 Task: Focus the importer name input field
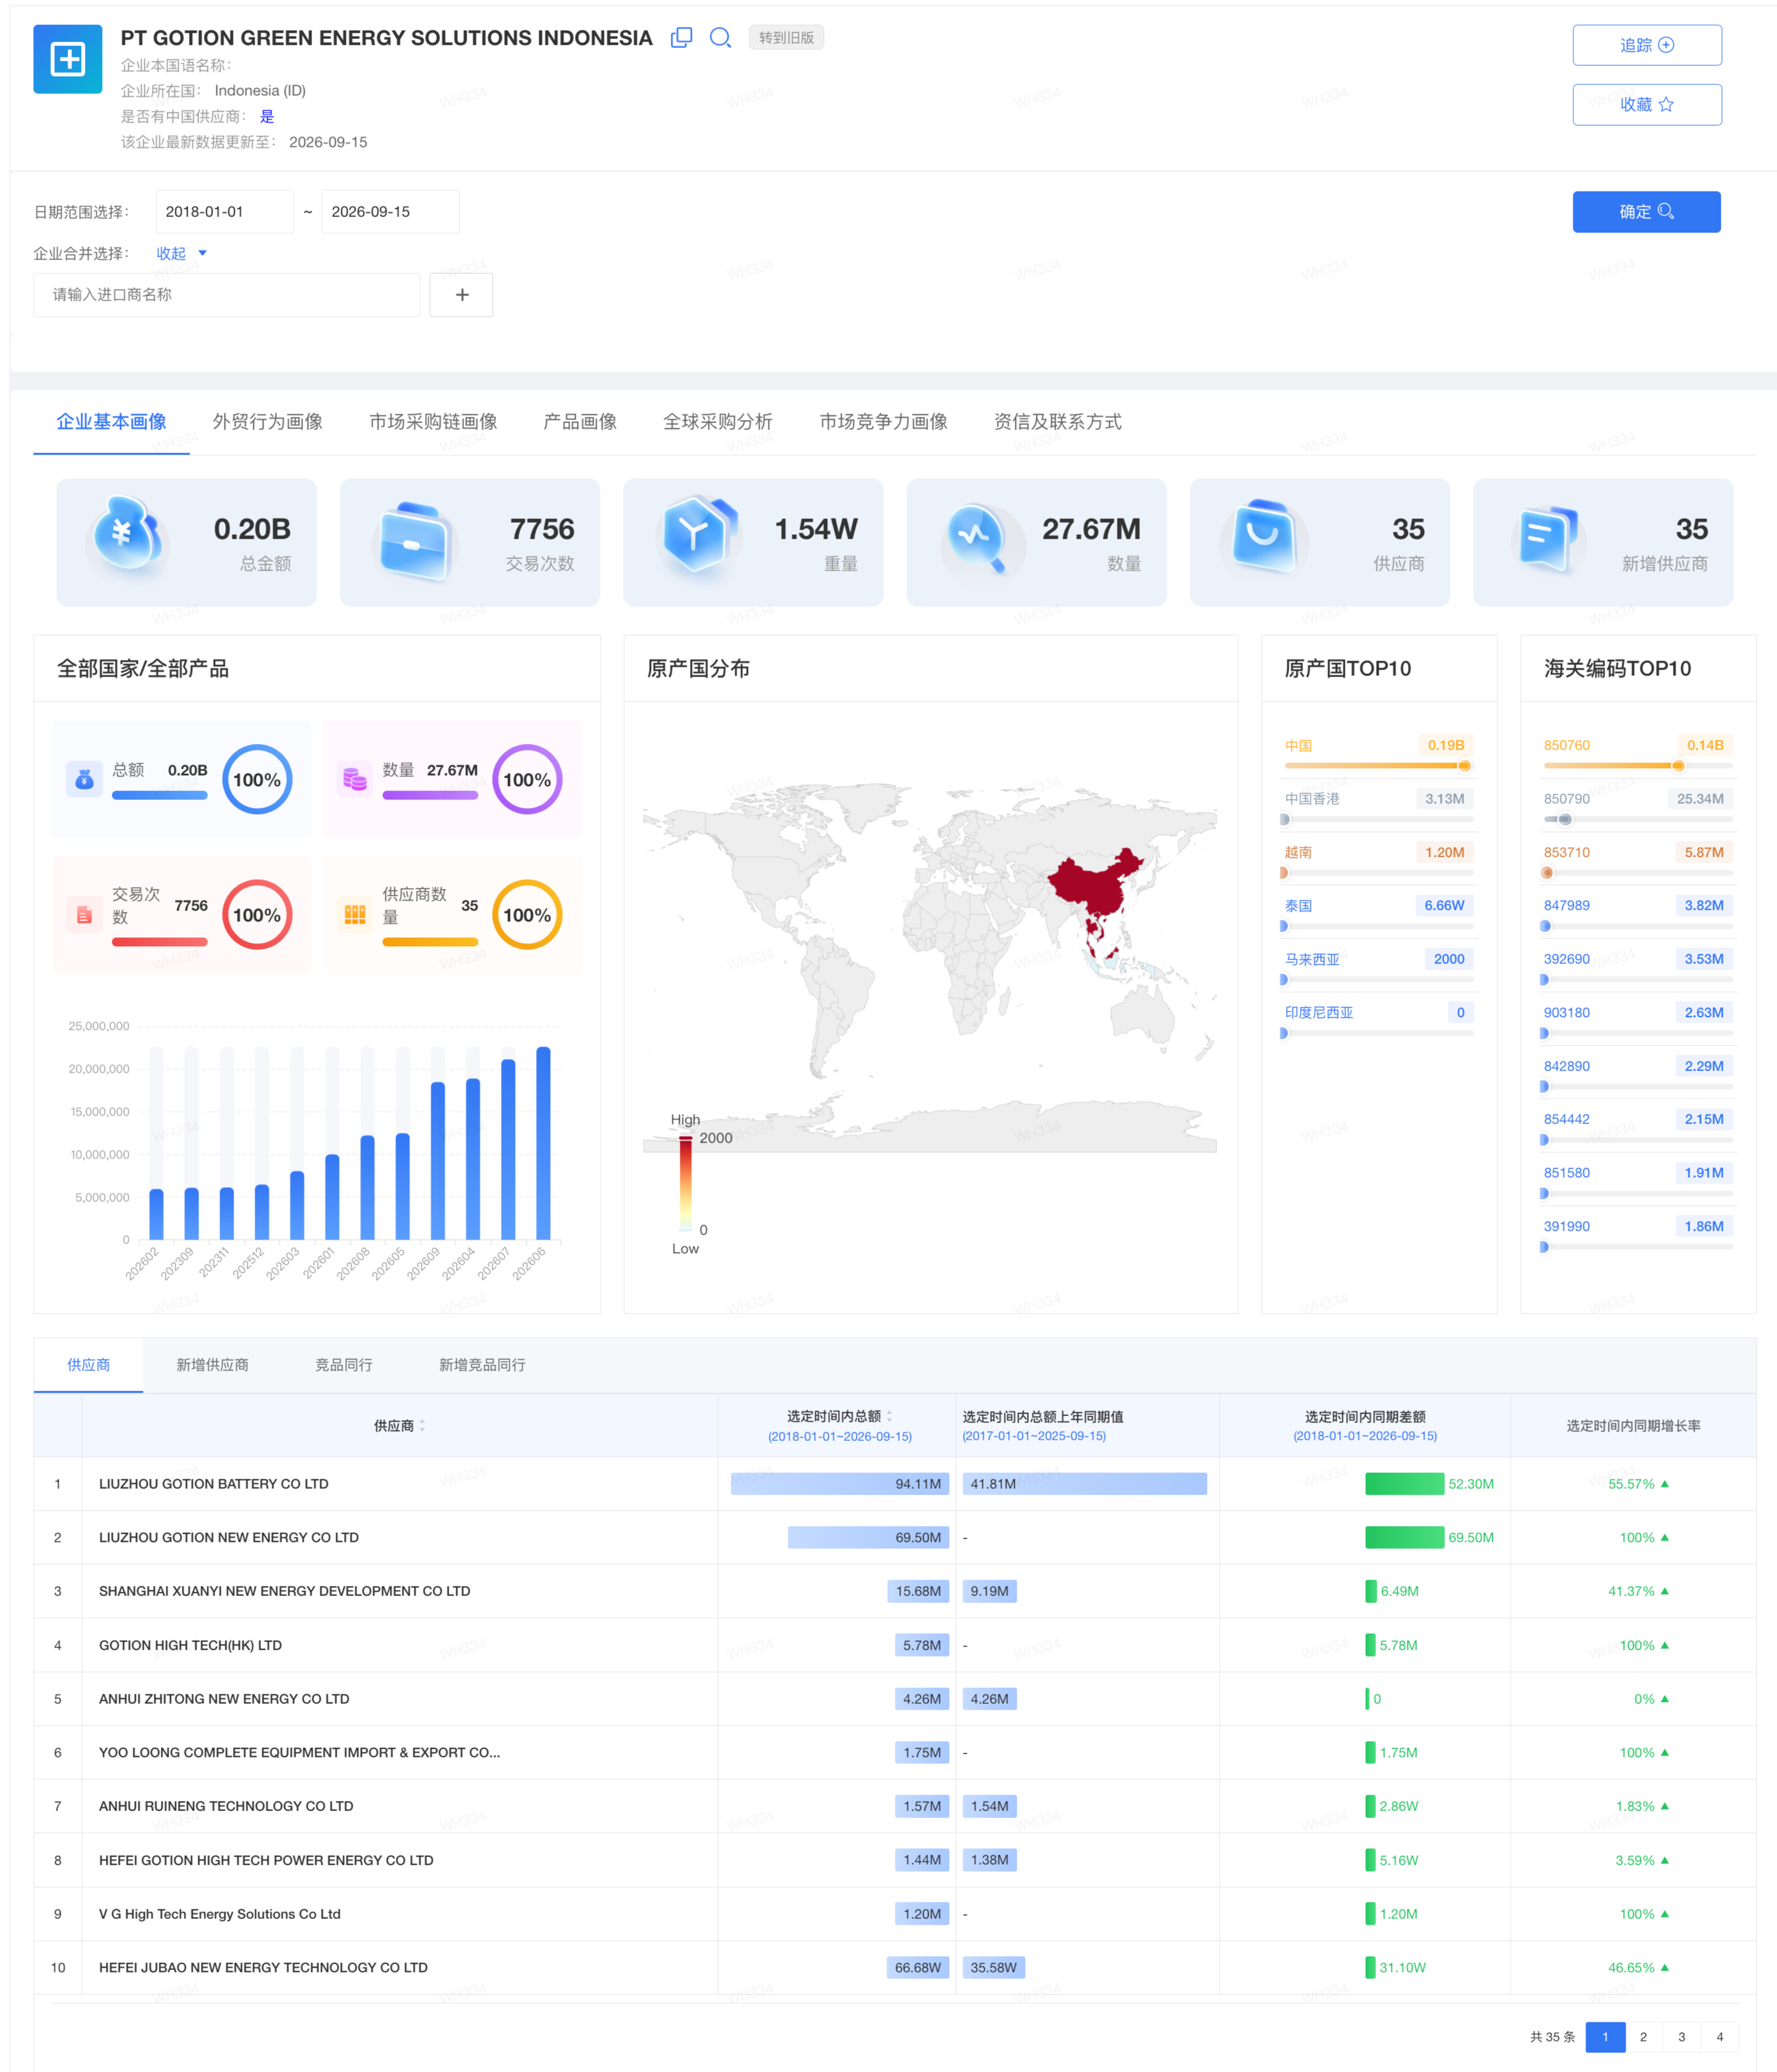227,295
